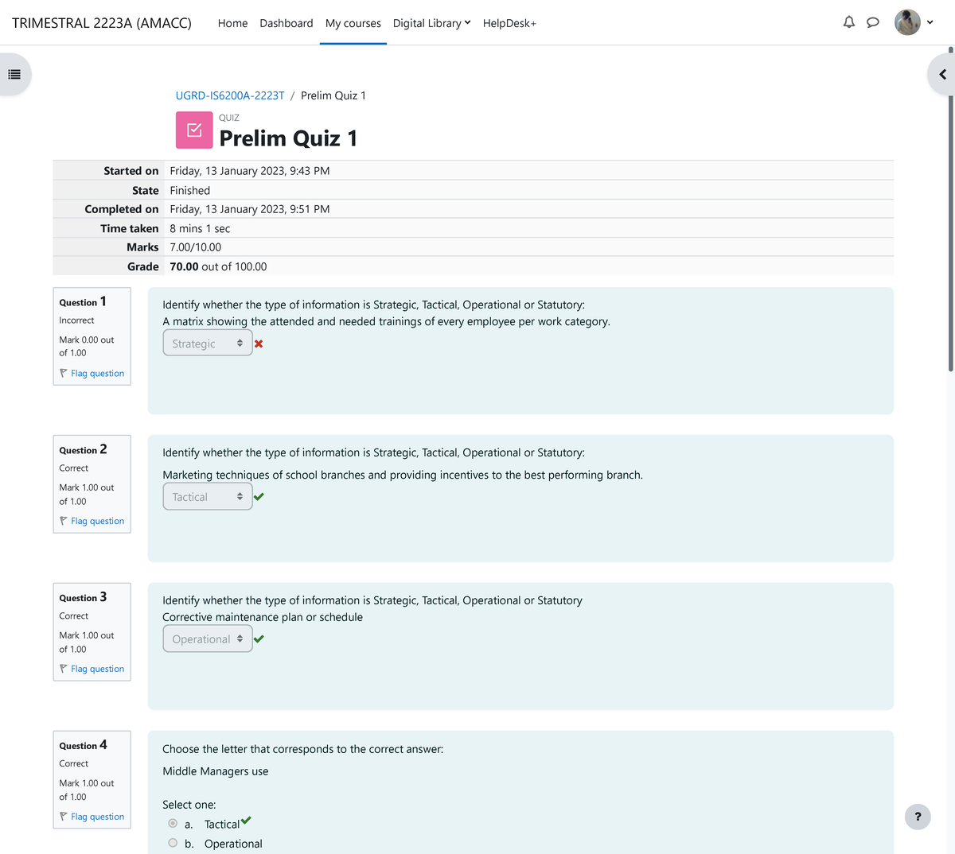Go to the My courses tab
The image size is (955, 854).
353,23
